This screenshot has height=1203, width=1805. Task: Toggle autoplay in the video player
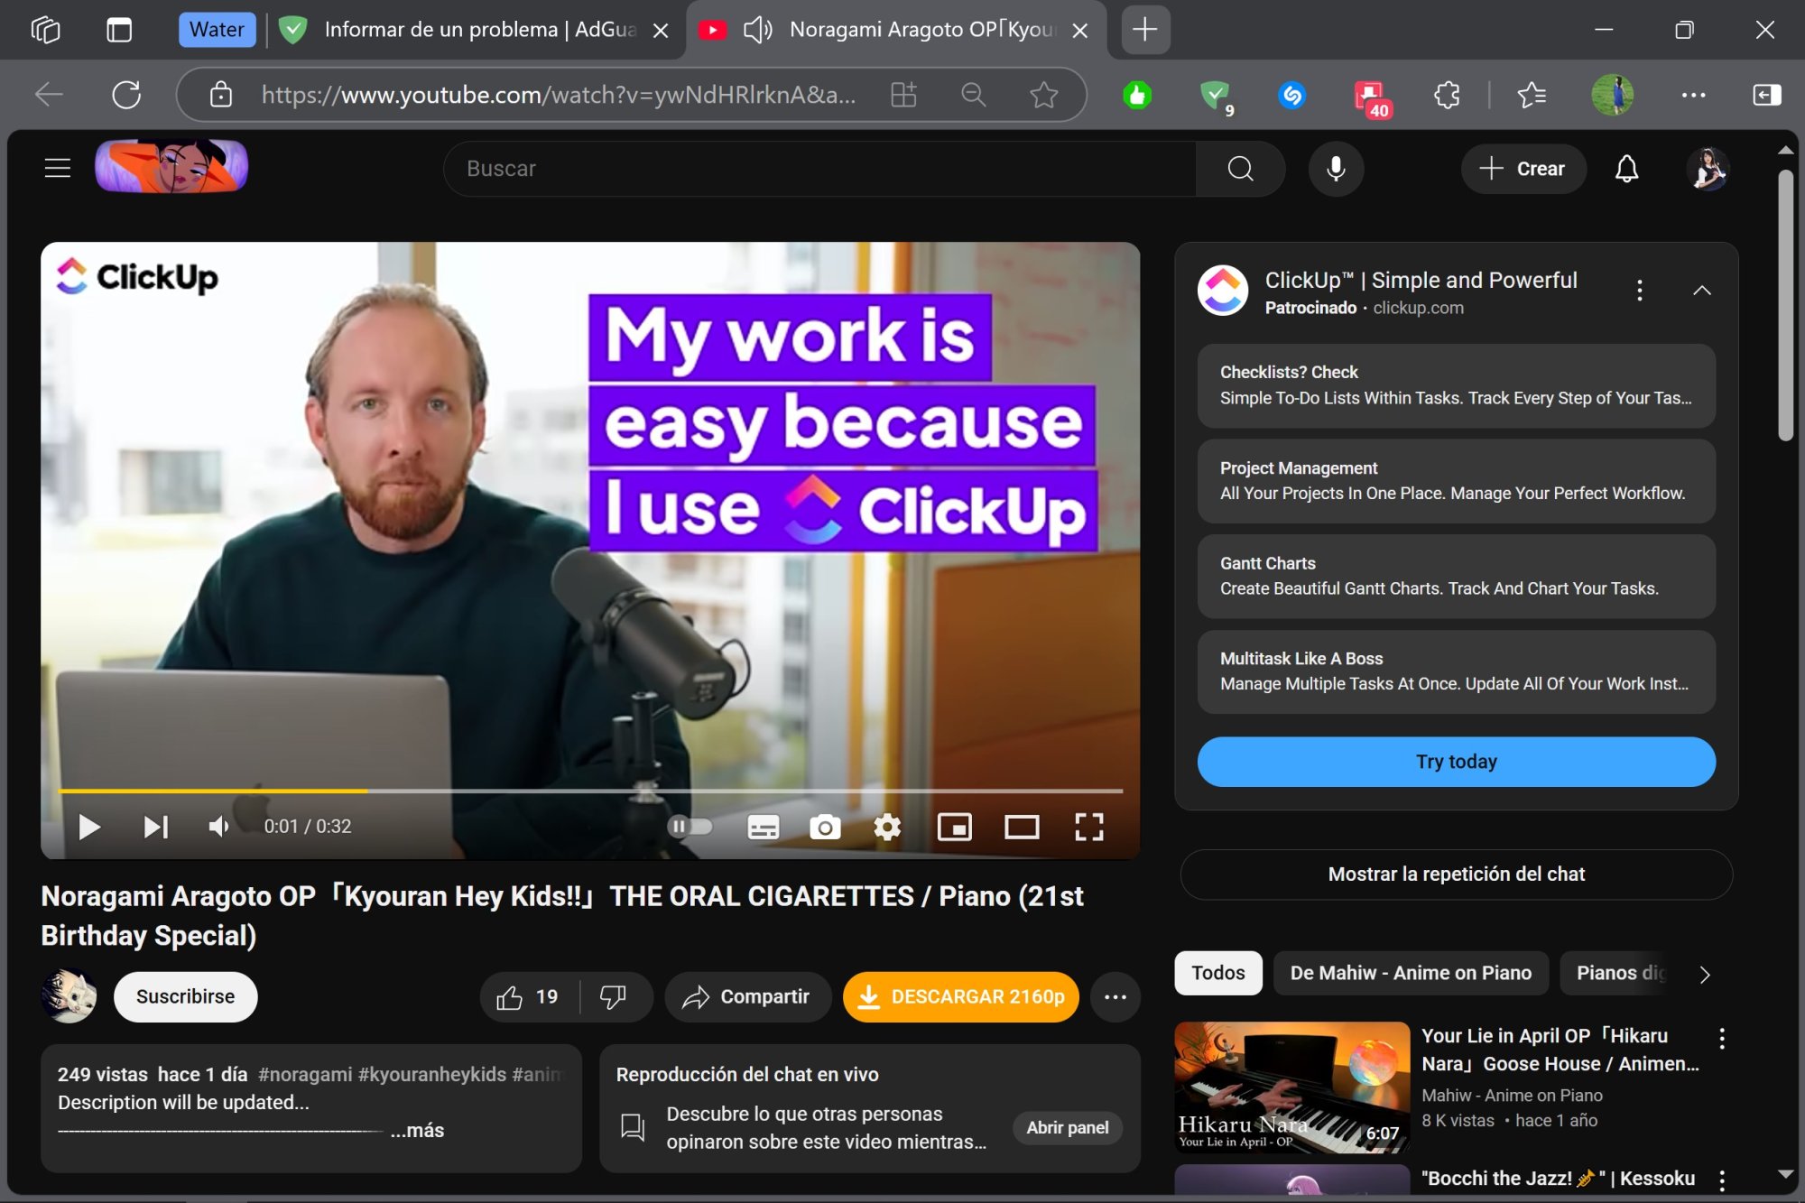pos(690,827)
